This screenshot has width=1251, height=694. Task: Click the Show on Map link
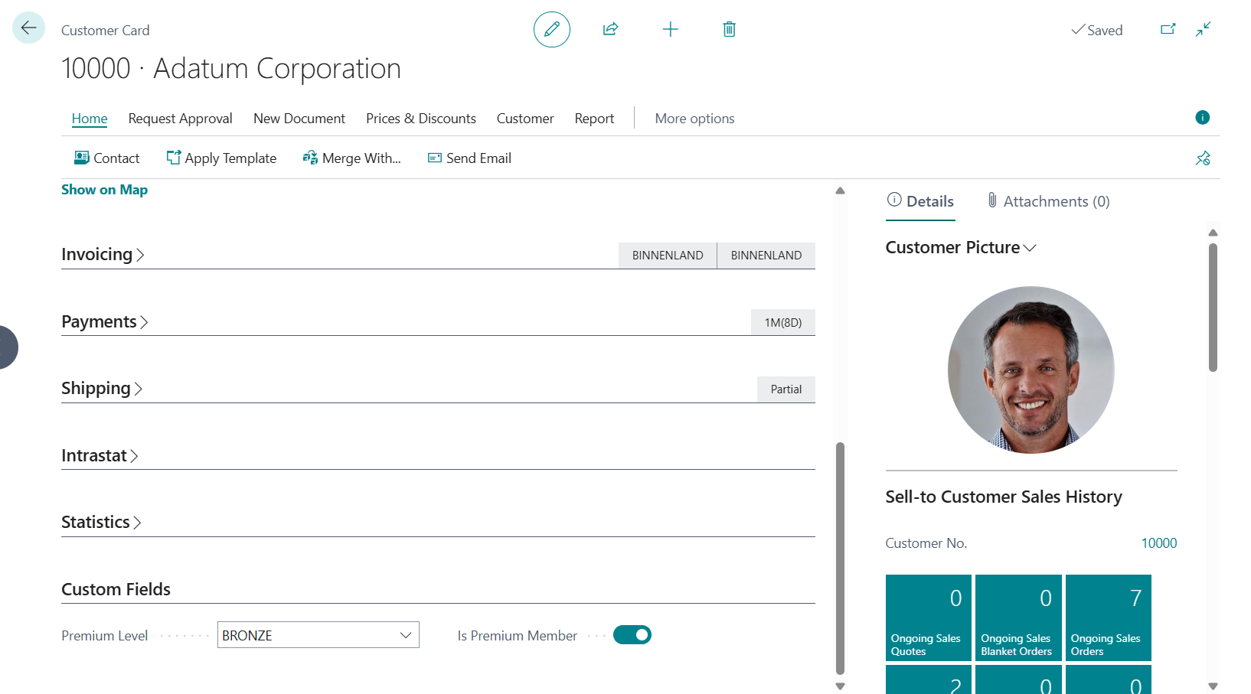tap(104, 190)
